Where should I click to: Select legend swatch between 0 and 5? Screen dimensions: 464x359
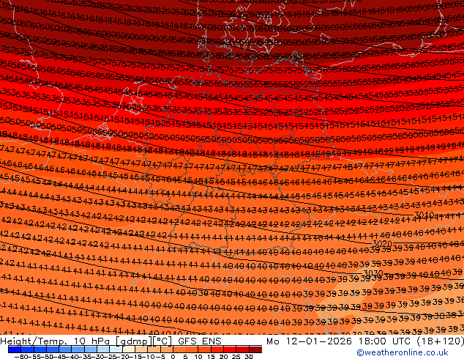pos(179,349)
